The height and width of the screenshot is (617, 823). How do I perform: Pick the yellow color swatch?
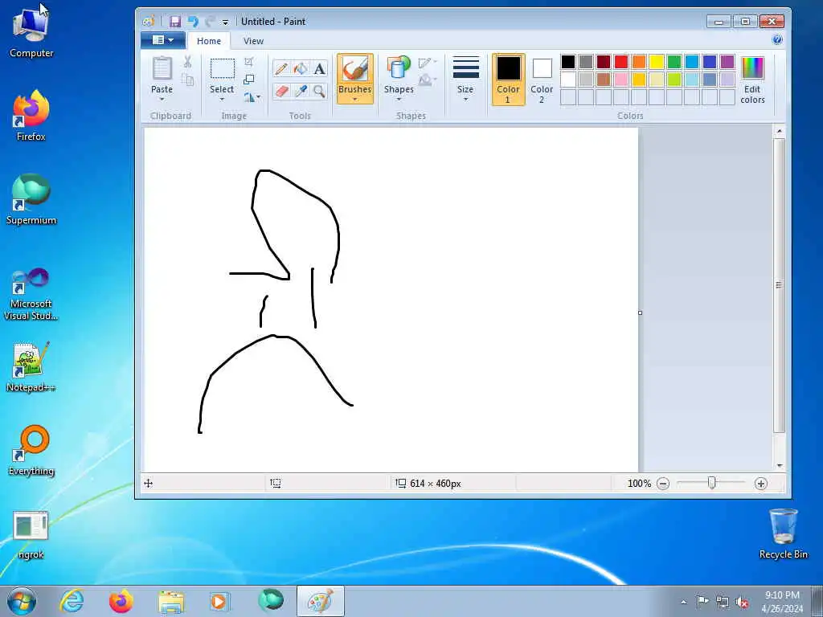point(657,62)
